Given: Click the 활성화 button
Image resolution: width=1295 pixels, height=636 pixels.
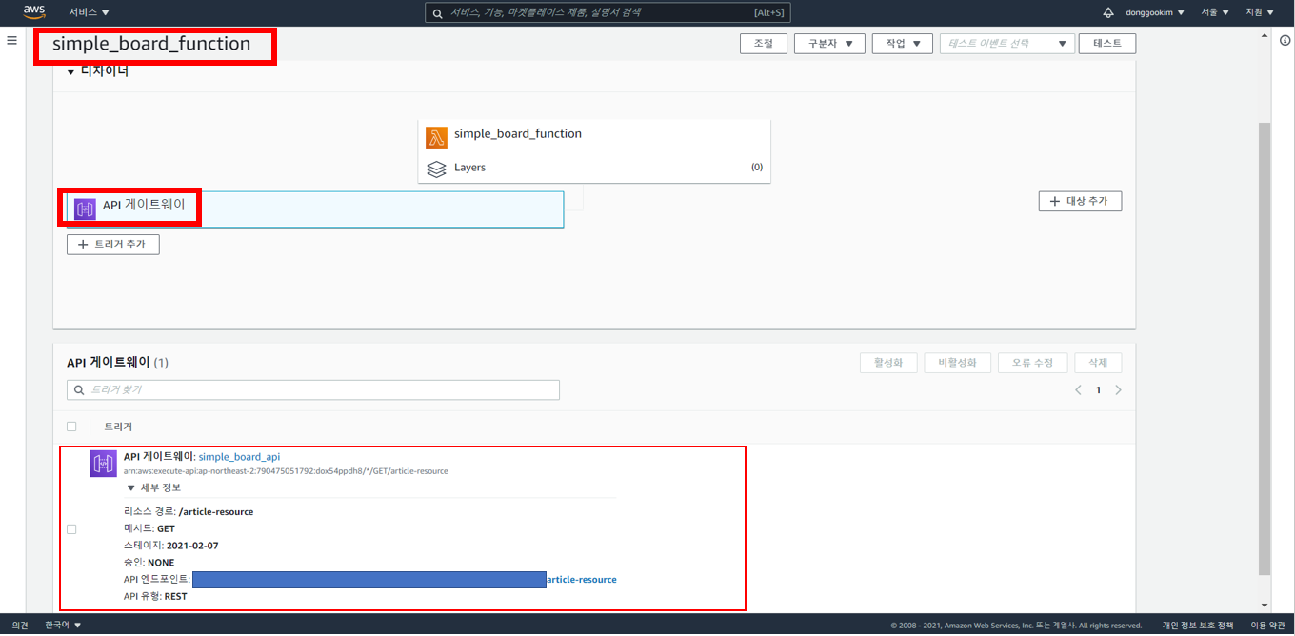Looking at the screenshot, I should 888,363.
